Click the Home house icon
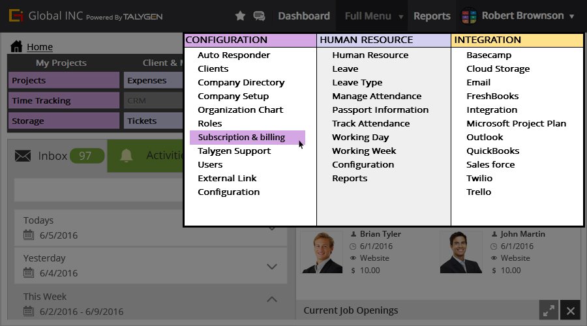Image resolution: width=587 pixels, height=326 pixels. coord(16,46)
